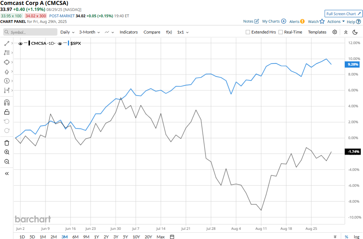363x239 pixels.
Task: Select the 6M range tab
Action: (75, 237)
